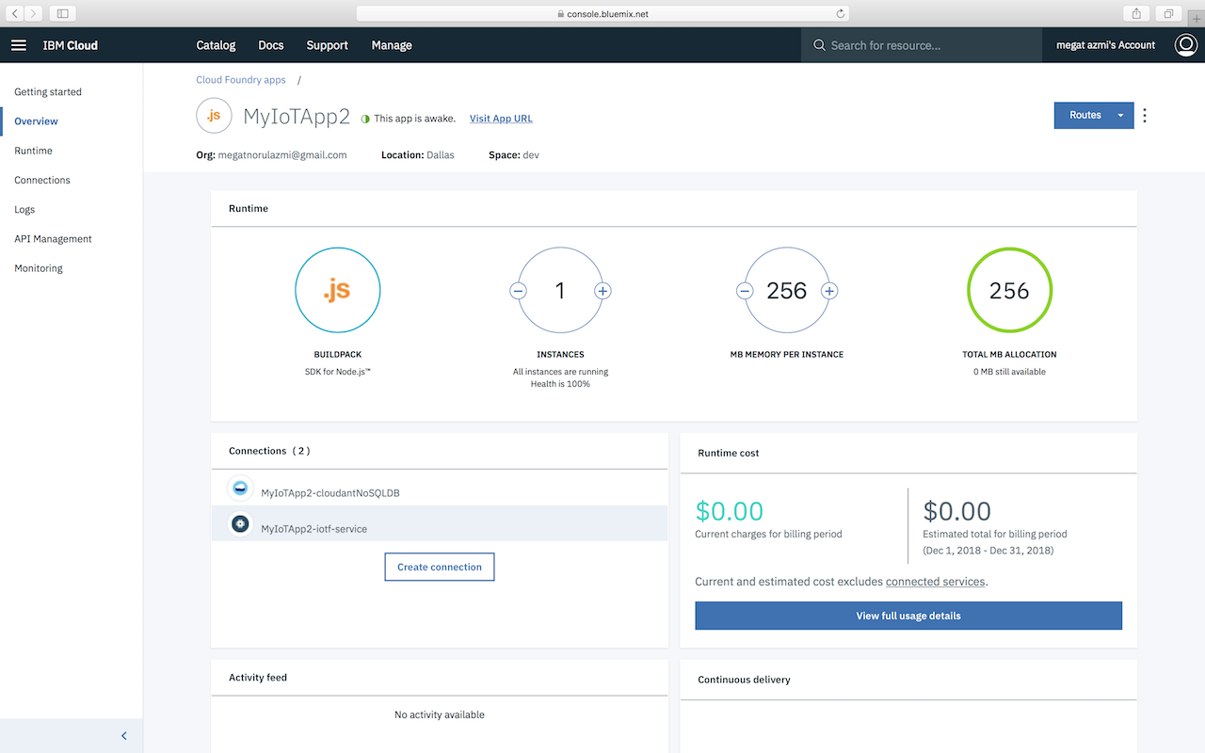Image resolution: width=1205 pixels, height=753 pixels.
Task: Click the console.bluemix.net address bar
Action: (602, 13)
